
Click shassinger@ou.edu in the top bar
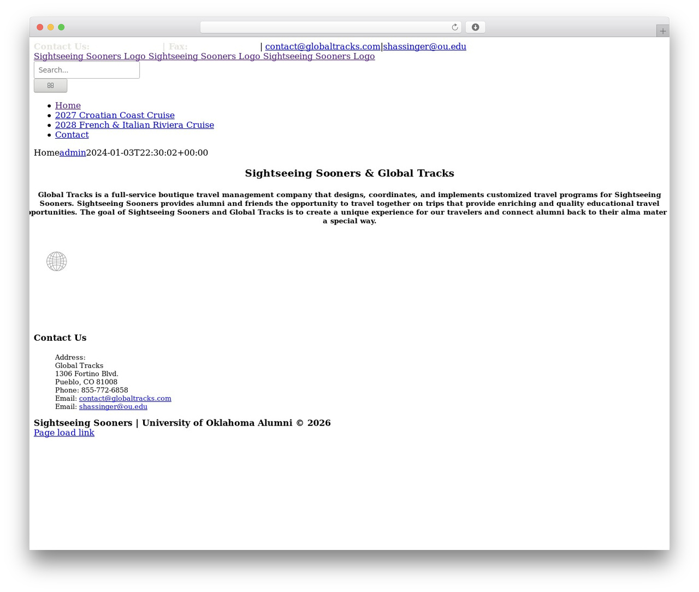click(x=424, y=46)
